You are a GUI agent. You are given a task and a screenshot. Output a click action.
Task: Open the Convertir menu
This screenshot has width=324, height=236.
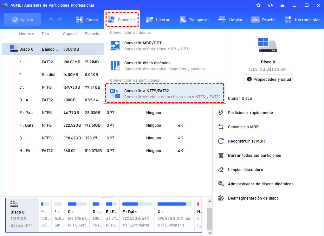click(x=122, y=20)
